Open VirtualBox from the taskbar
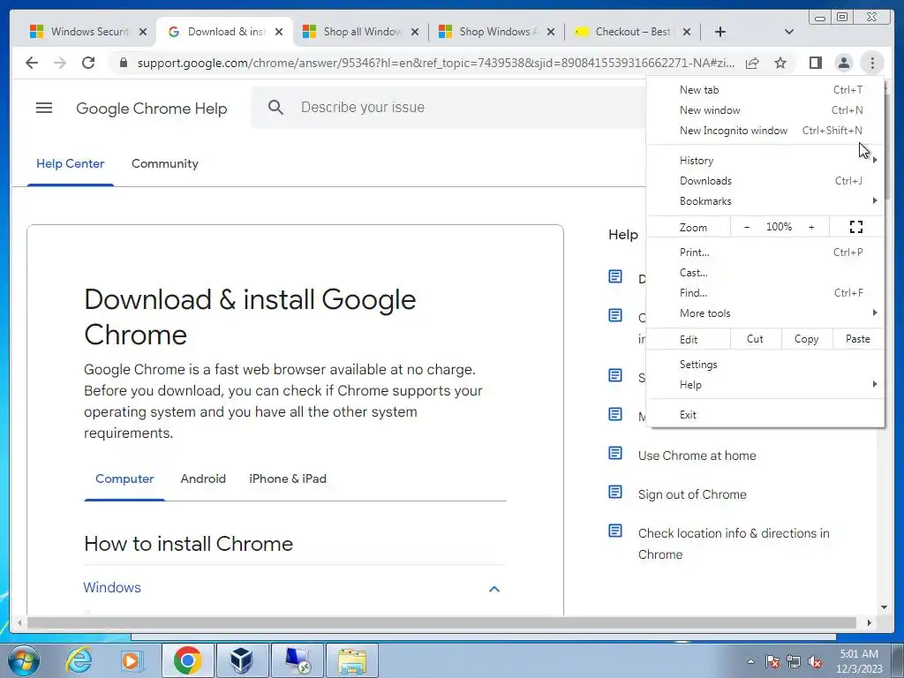 242,660
